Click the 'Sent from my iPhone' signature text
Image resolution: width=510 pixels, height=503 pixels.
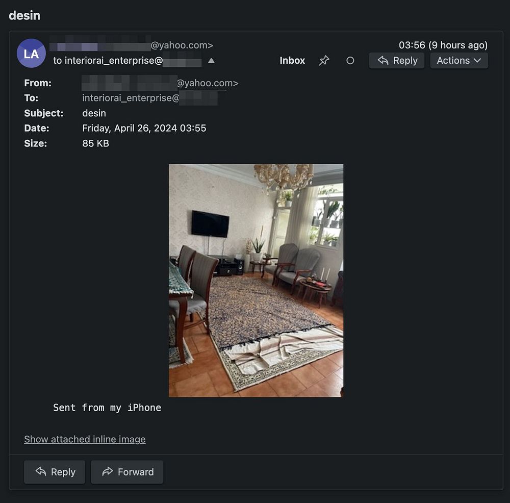(107, 408)
